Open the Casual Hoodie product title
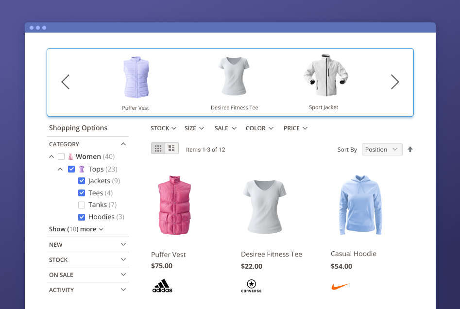The width and height of the screenshot is (460, 309). 353,254
